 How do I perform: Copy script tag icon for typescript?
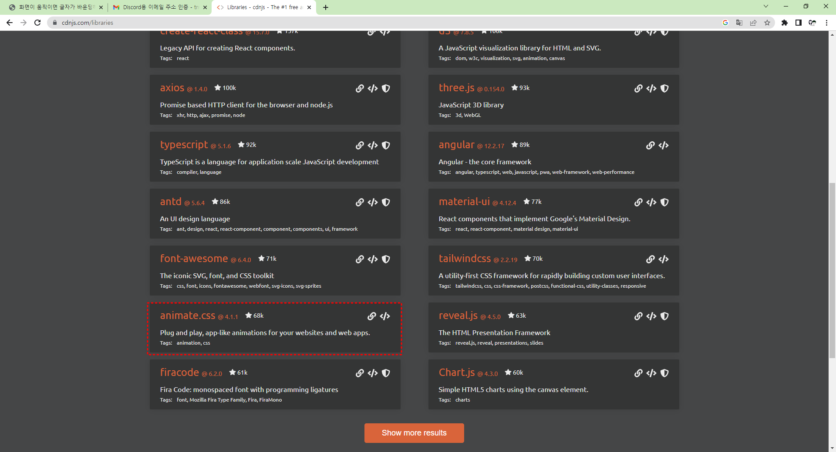pyautogui.click(x=373, y=146)
